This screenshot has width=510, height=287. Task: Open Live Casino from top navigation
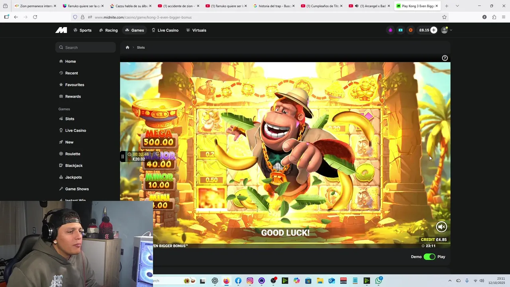coord(165,30)
